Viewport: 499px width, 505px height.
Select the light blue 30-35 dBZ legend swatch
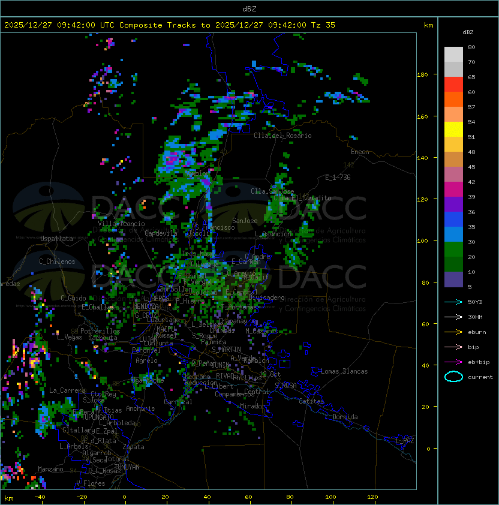(453, 234)
